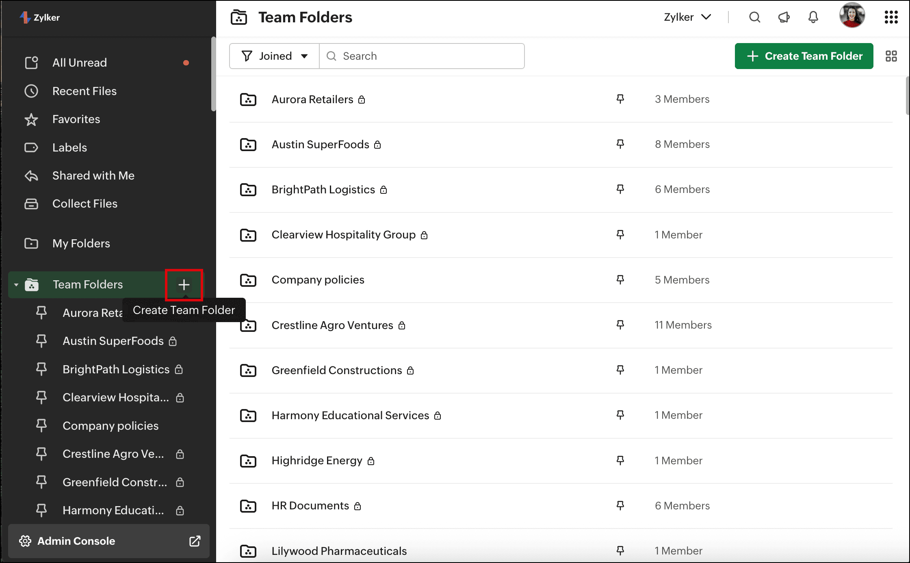
Task: Open Crestline Agro Ventures folder
Action: click(x=332, y=325)
